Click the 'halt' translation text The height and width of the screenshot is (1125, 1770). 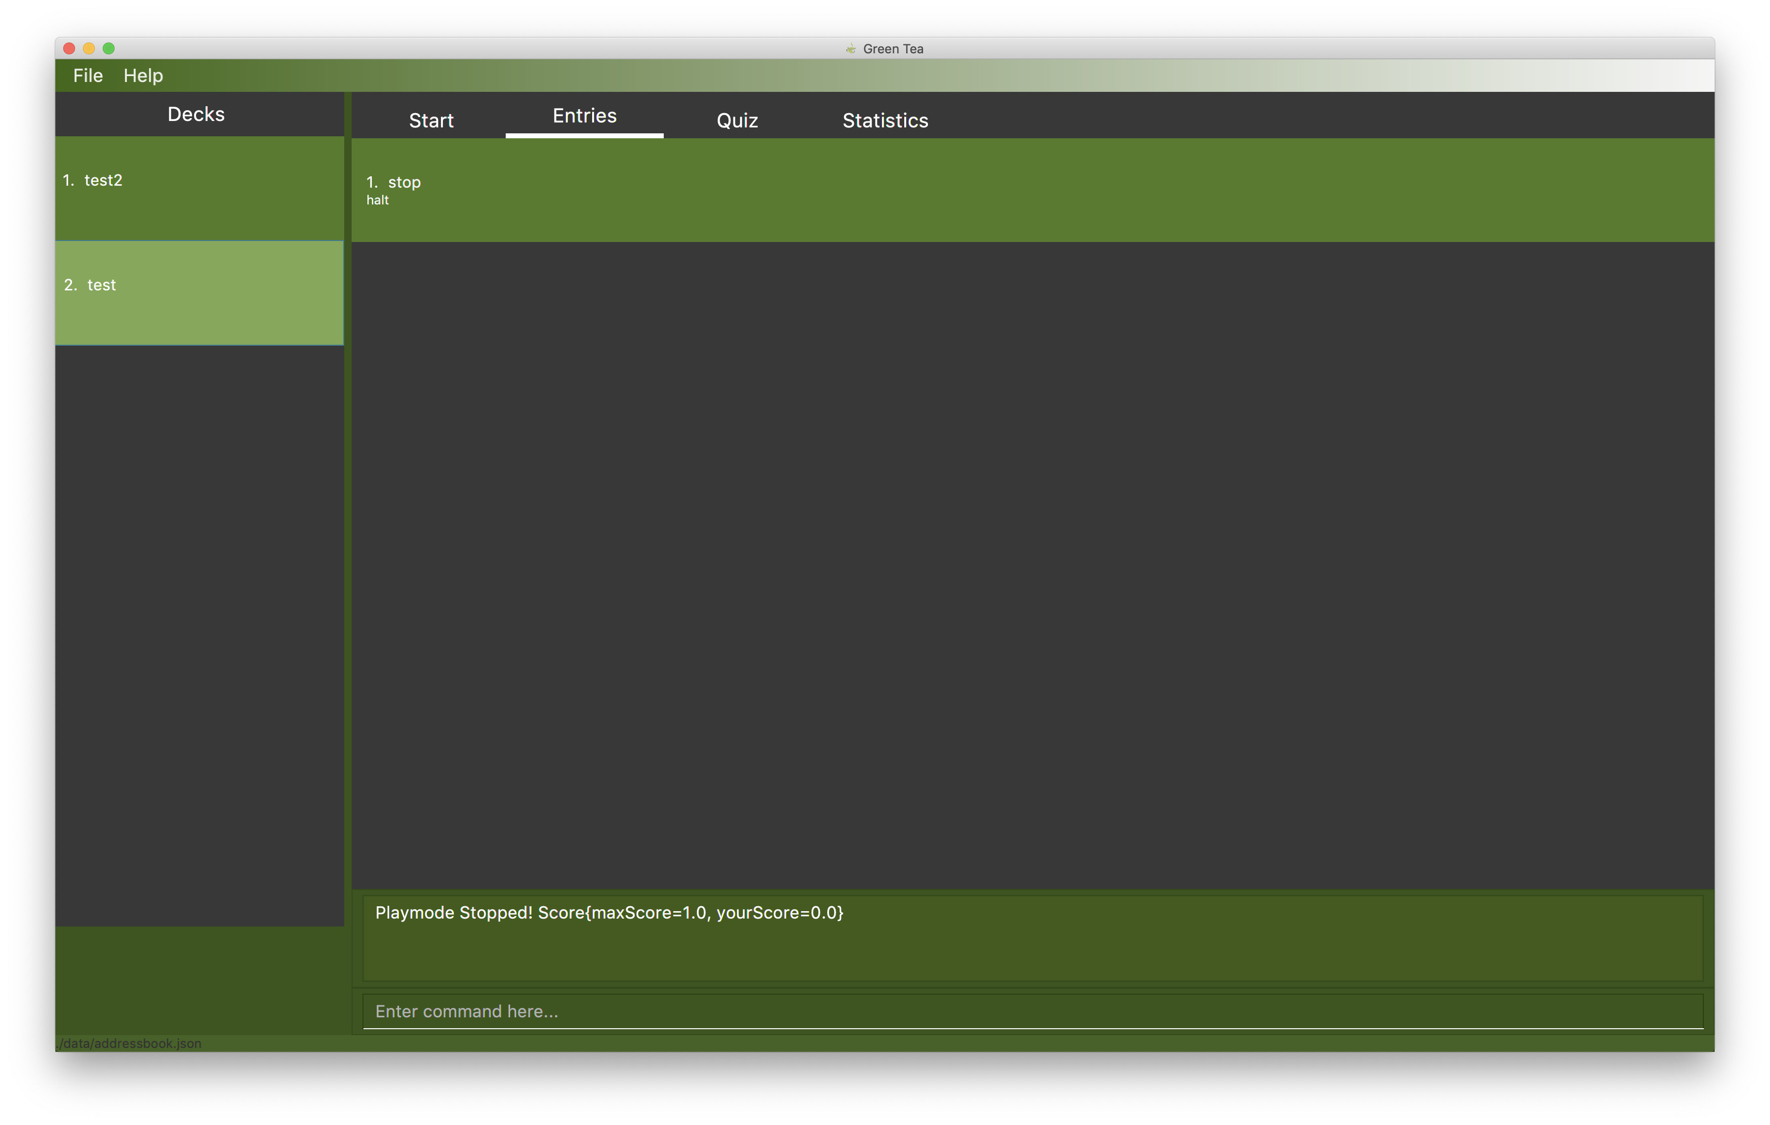coord(377,200)
